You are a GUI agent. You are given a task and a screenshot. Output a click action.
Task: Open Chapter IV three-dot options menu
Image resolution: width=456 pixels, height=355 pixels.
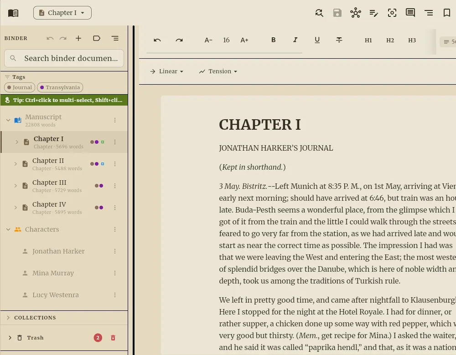(115, 208)
